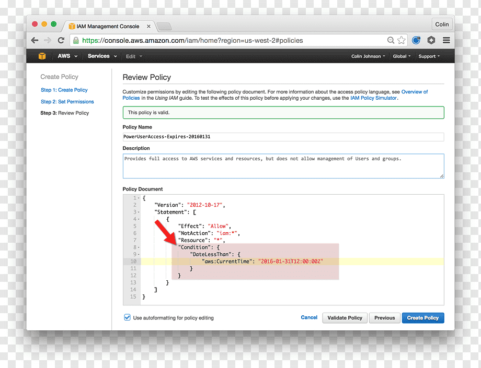Click the zoom magnifier icon in address bar

pyautogui.click(x=391, y=40)
